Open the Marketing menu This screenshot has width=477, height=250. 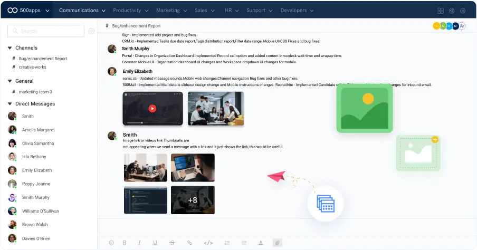point(171,11)
